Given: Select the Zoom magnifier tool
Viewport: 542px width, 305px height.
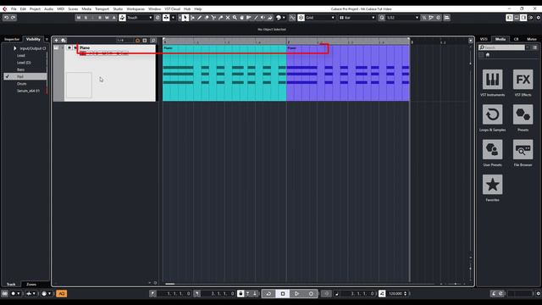Looking at the screenshot, I should tap(235, 18).
